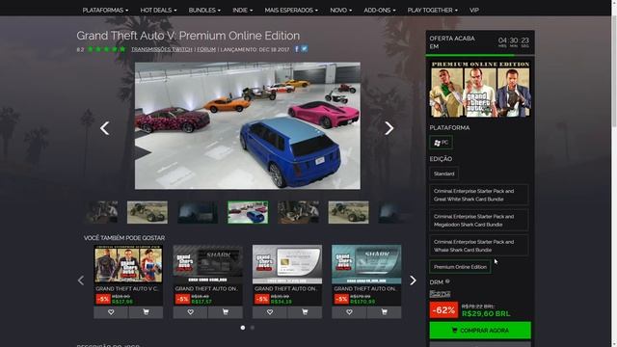Expand the Add-Ons menu
The height and width of the screenshot is (347, 617).
380,10
